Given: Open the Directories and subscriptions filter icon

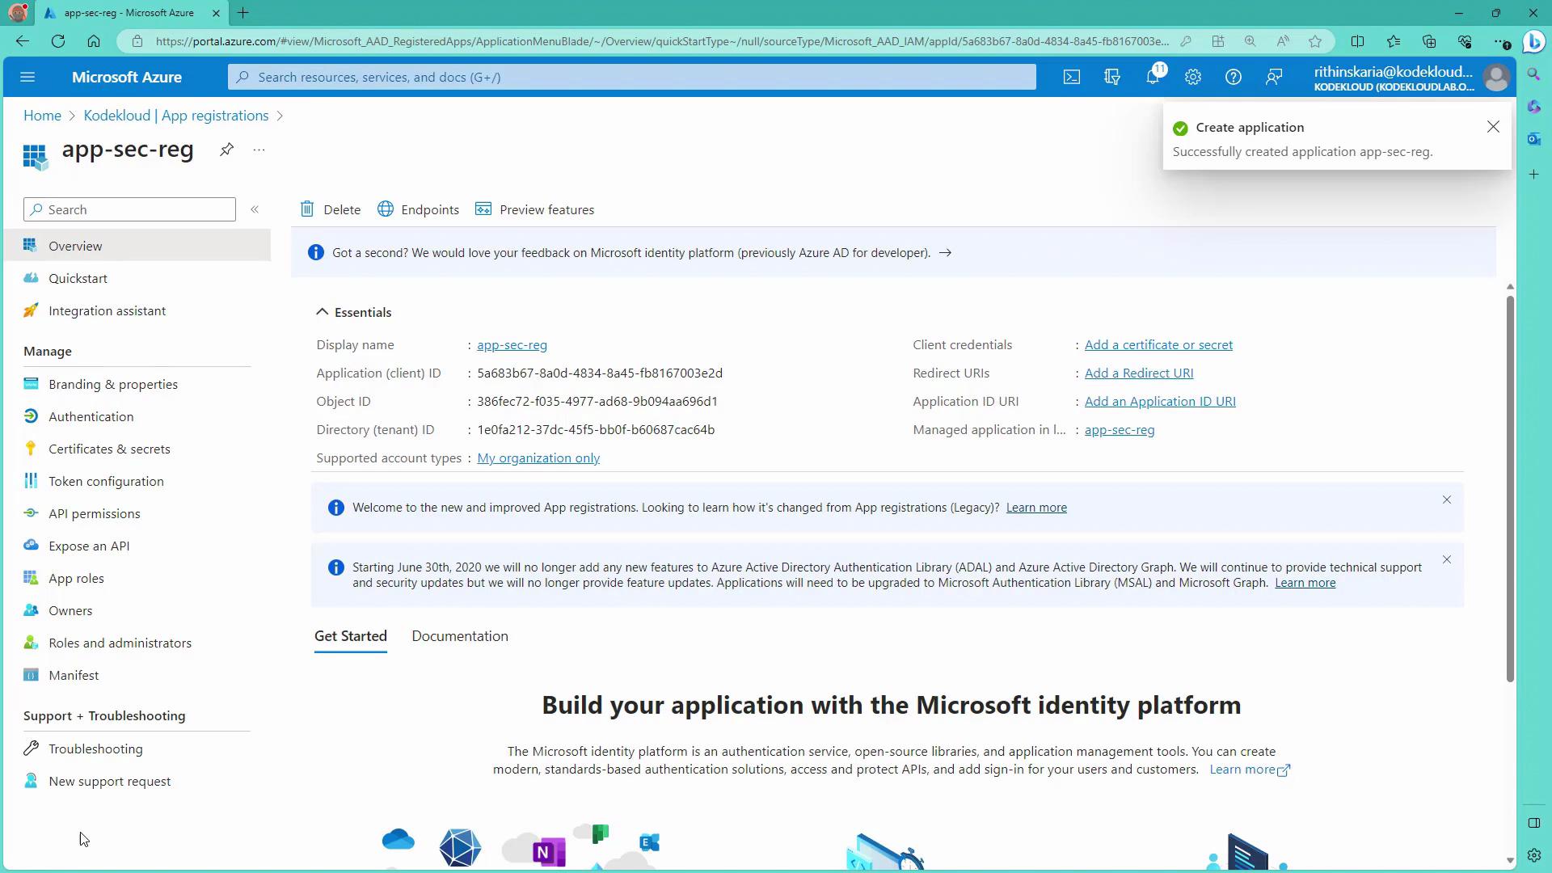Looking at the screenshot, I should pyautogui.click(x=1112, y=77).
